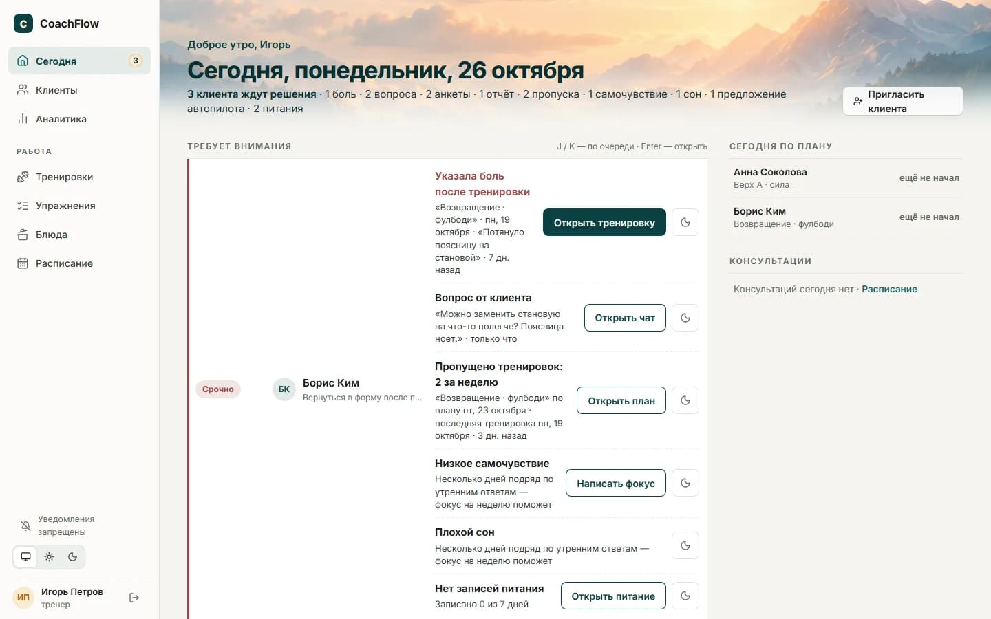Click the ИП user avatar
991x619 pixels.
click(x=23, y=598)
